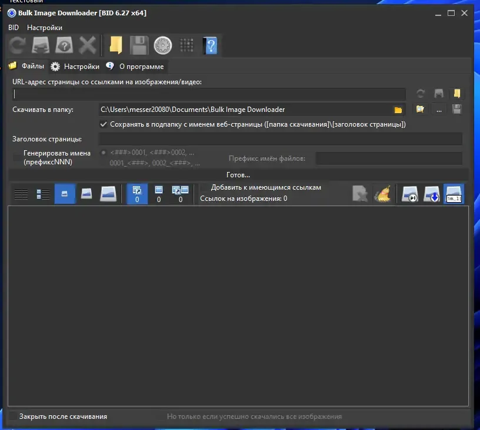The image size is (480, 430).
Task: Click the large yellow folder toolbar icon
Action: [x=115, y=45]
